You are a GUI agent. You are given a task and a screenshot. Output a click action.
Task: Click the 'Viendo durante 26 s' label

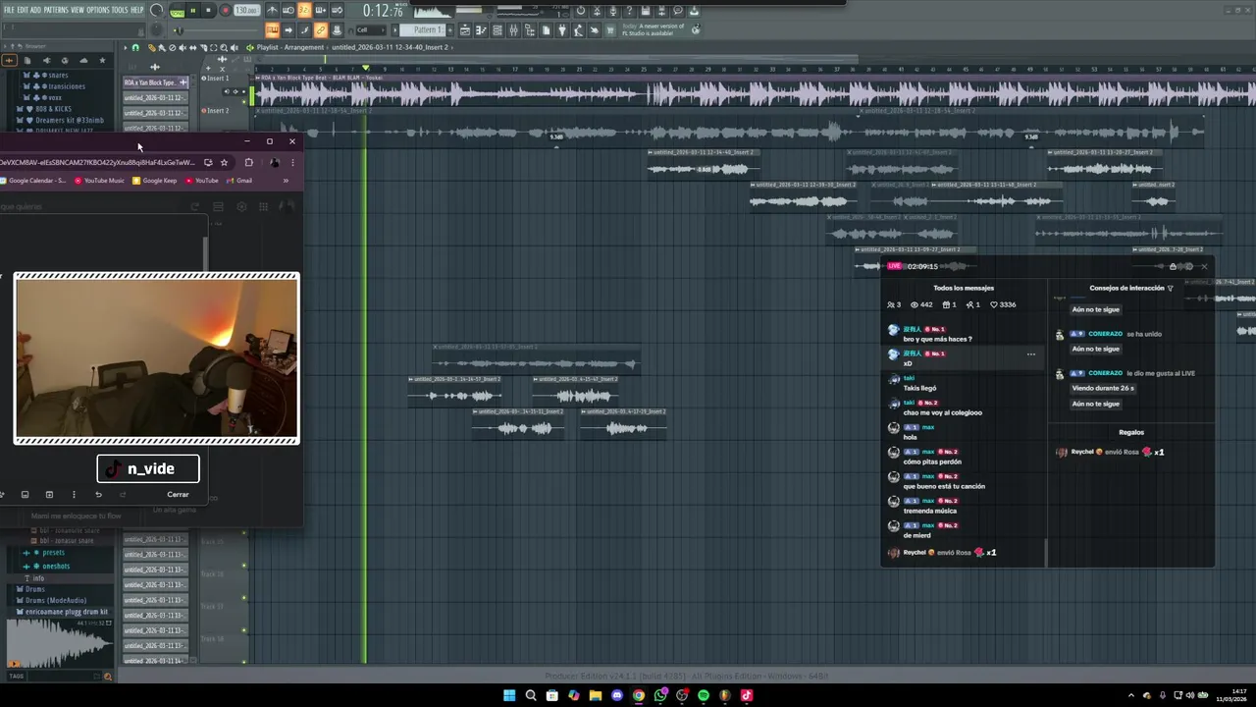point(1103,388)
